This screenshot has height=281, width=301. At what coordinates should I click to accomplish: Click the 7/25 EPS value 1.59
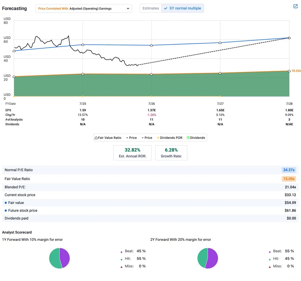point(83,110)
